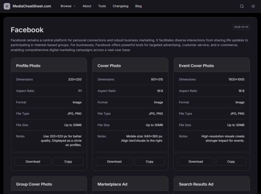The width and height of the screenshot is (261, 194).
Task: Copy the Profile Photo spec
Action: pos(68,161)
